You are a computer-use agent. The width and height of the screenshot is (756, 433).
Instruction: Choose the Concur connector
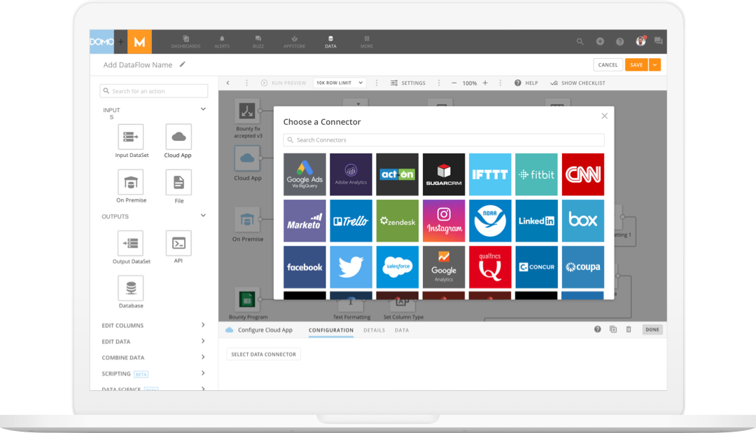pos(536,267)
